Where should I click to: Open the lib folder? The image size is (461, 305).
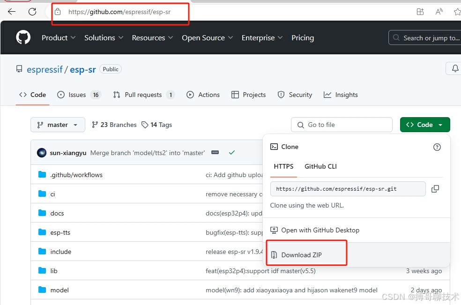[54, 271]
